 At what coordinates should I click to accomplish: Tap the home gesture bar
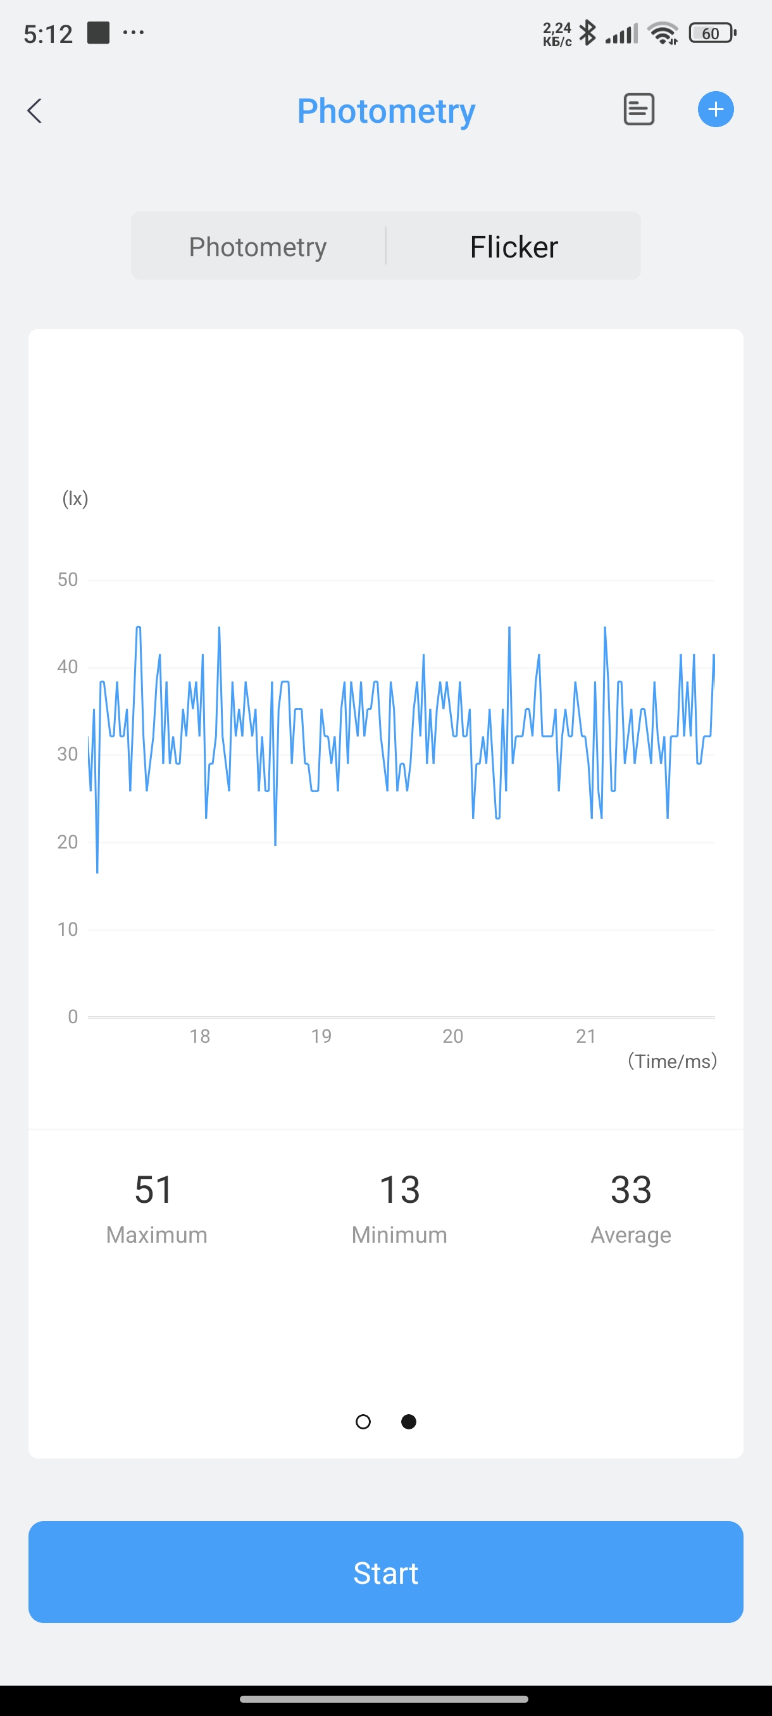[384, 1700]
